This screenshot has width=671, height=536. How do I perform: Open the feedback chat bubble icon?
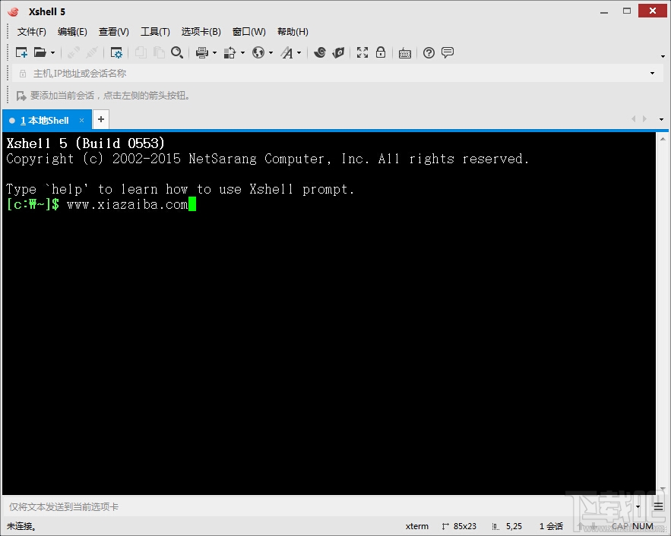pyautogui.click(x=447, y=52)
